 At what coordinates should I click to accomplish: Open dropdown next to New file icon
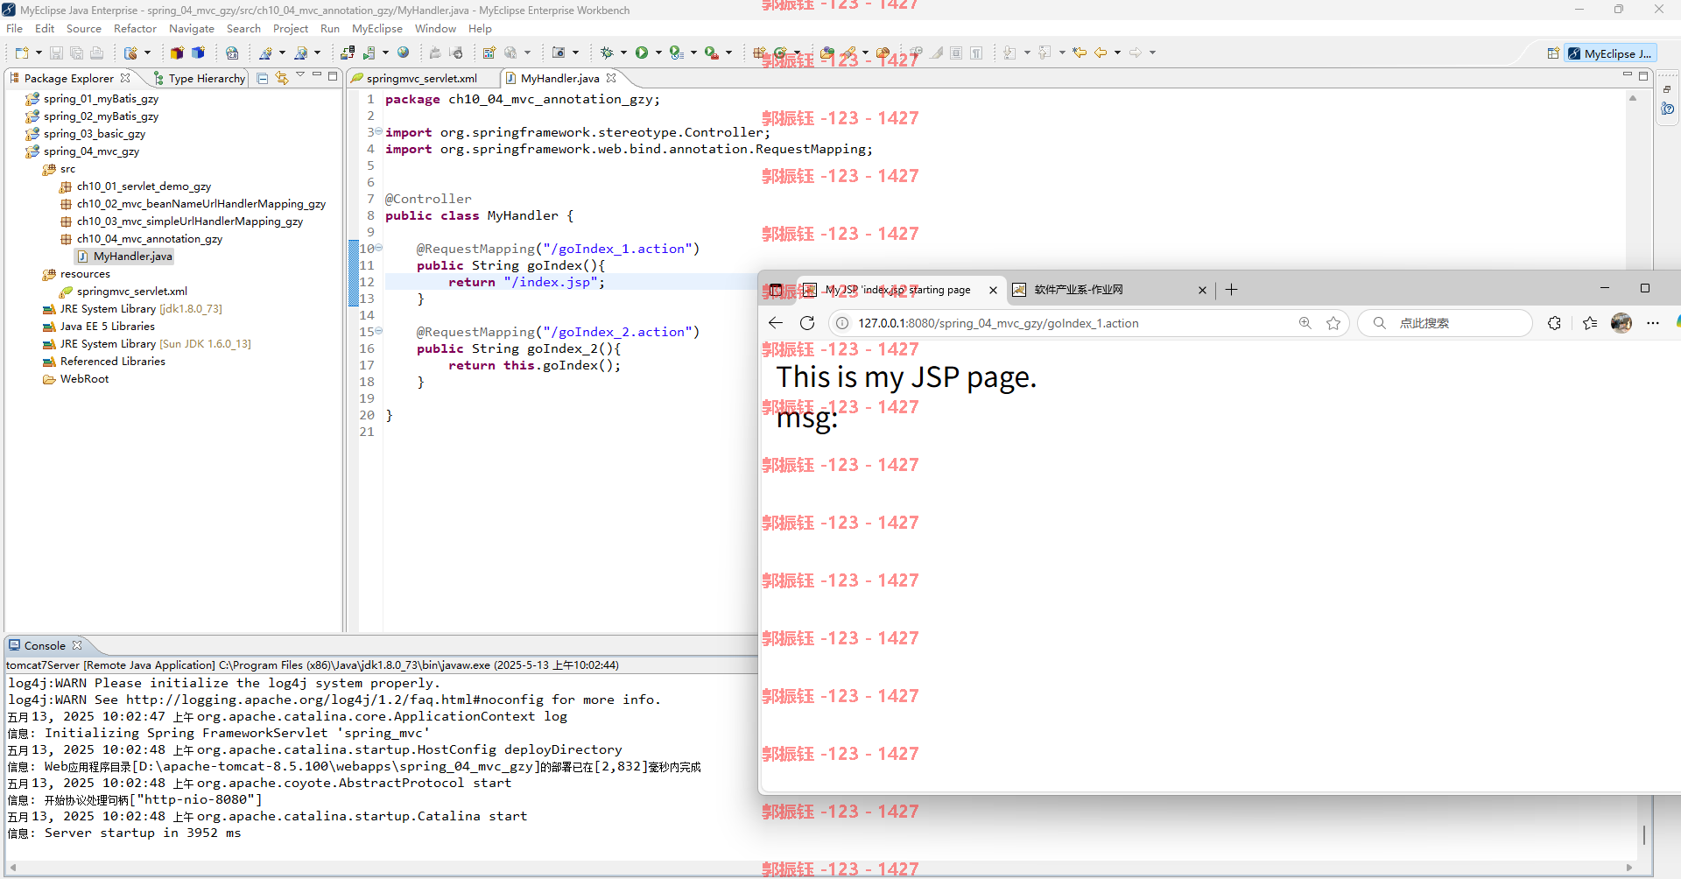[x=39, y=53]
